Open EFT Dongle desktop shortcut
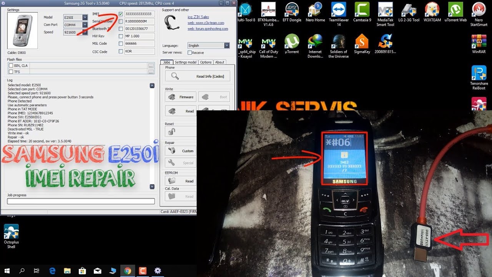The height and width of the screenshot is (277, 492). pyautogui.click(x=293, y=12)
